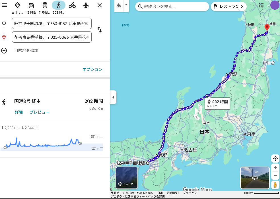Screen dimensions: 280x199
Task: Swap start and destination points
Action: point(100,30)
